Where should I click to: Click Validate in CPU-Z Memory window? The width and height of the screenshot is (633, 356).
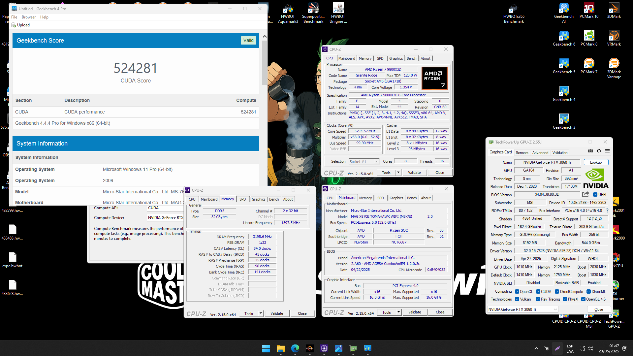point(277,313)
